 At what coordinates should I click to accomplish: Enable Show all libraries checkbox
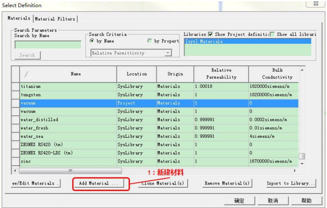point(272,34)
